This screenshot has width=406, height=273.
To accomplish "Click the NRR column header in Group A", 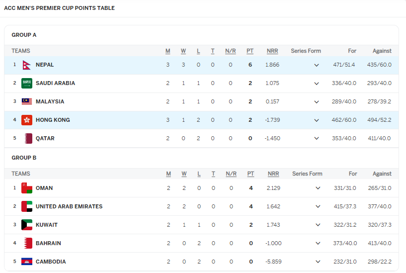I will point(272,51).
